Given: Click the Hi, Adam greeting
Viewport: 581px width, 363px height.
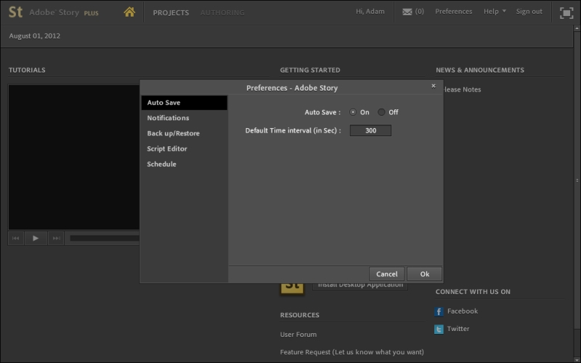Looking at the screenshot, I should (x=370, y=12).
